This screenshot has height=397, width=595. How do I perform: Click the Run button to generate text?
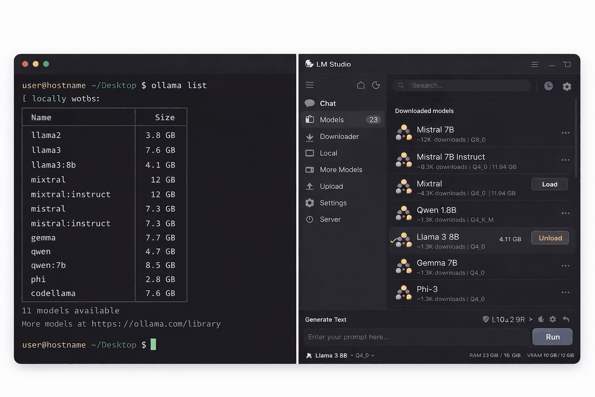(x=552, y=337)
